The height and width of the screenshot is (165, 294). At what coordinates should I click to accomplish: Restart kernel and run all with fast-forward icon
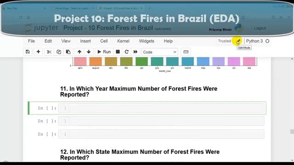point(136,52)
